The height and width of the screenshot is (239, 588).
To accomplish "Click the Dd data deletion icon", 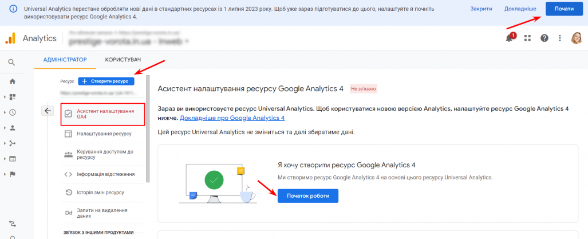I will click(x=68, y=213).
